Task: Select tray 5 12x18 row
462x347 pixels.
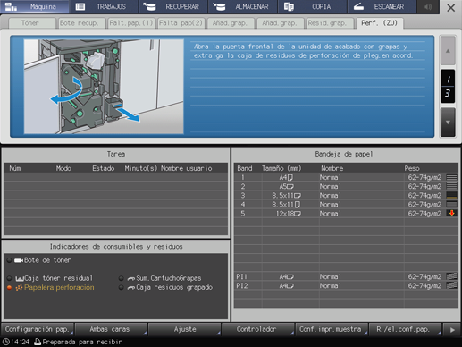Action: [346, 214]
